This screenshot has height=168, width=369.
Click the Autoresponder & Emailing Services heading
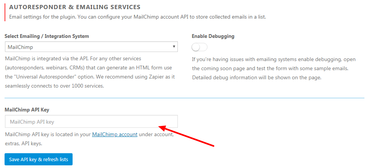pos(75,7)
